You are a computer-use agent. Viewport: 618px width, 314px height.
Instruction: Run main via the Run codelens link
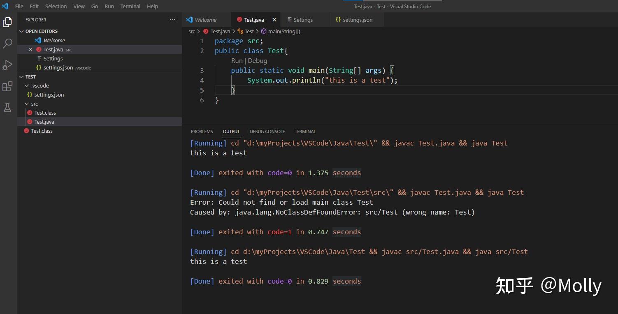[x=237, y=60]
